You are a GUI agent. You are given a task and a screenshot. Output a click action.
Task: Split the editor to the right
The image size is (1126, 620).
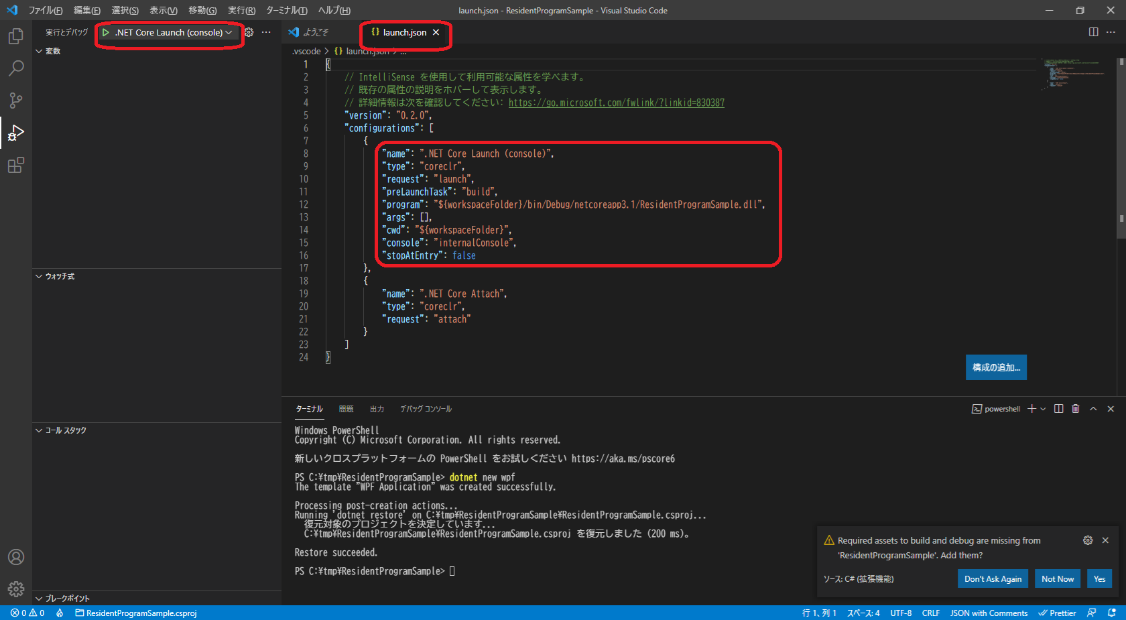(1093, 32)
